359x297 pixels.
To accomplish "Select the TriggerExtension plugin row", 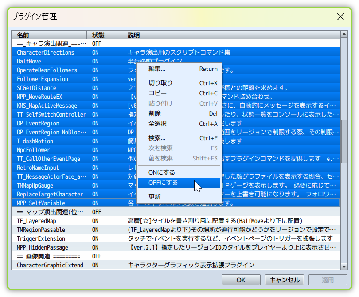I will click(176, 238).
